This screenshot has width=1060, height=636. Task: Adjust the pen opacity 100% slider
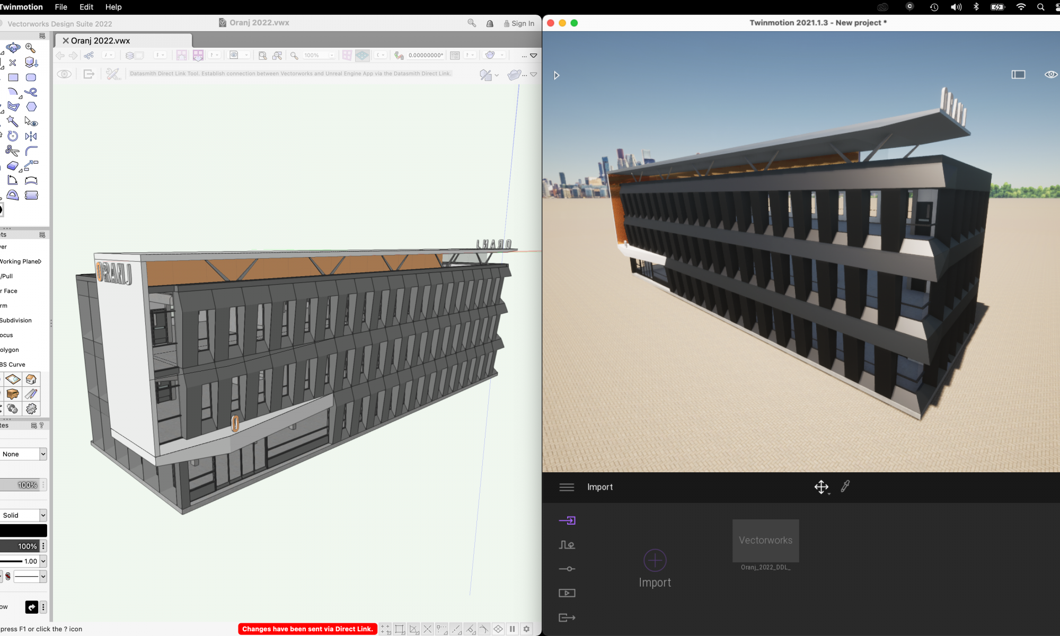tap(20, 546)
